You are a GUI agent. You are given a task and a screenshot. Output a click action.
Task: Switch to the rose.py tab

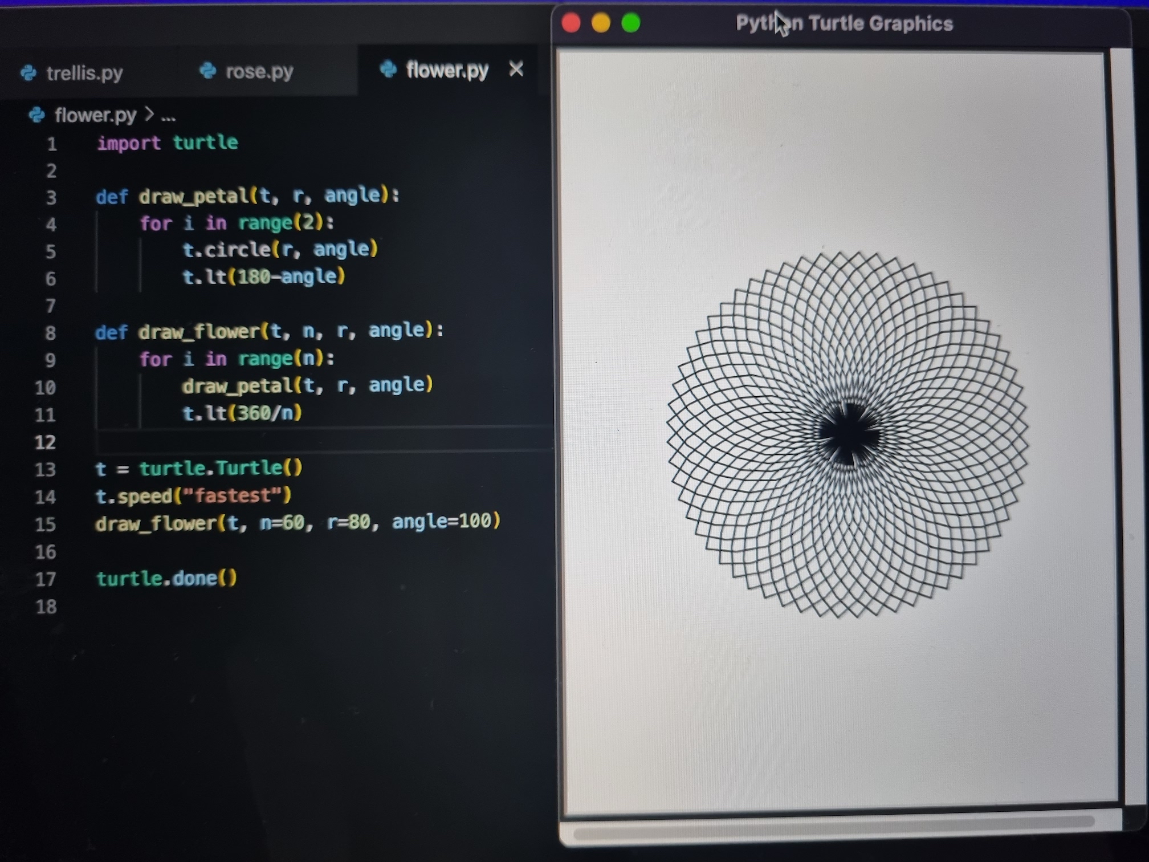pos(259,71)
